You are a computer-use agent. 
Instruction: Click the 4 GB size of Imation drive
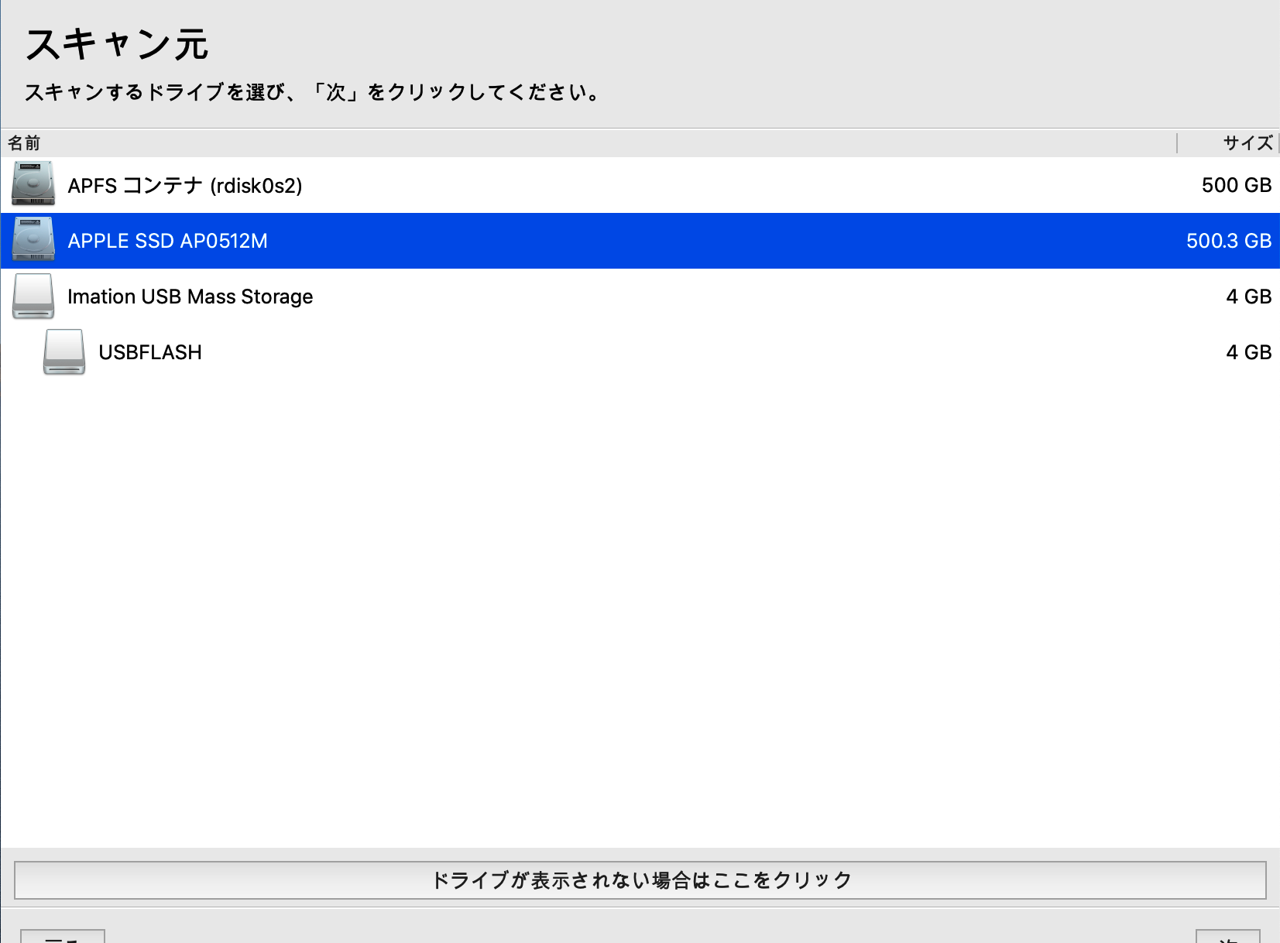pos(1248,297)
